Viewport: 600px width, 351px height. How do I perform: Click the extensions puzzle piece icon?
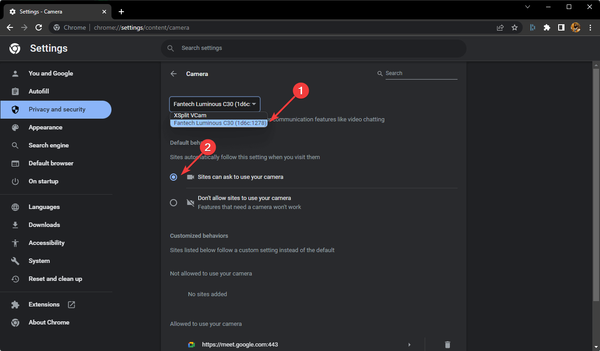547,27
